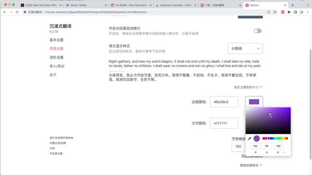Click the font scale field showing 100
Viewport: 312px width, 175px height.
click(238, 146)
